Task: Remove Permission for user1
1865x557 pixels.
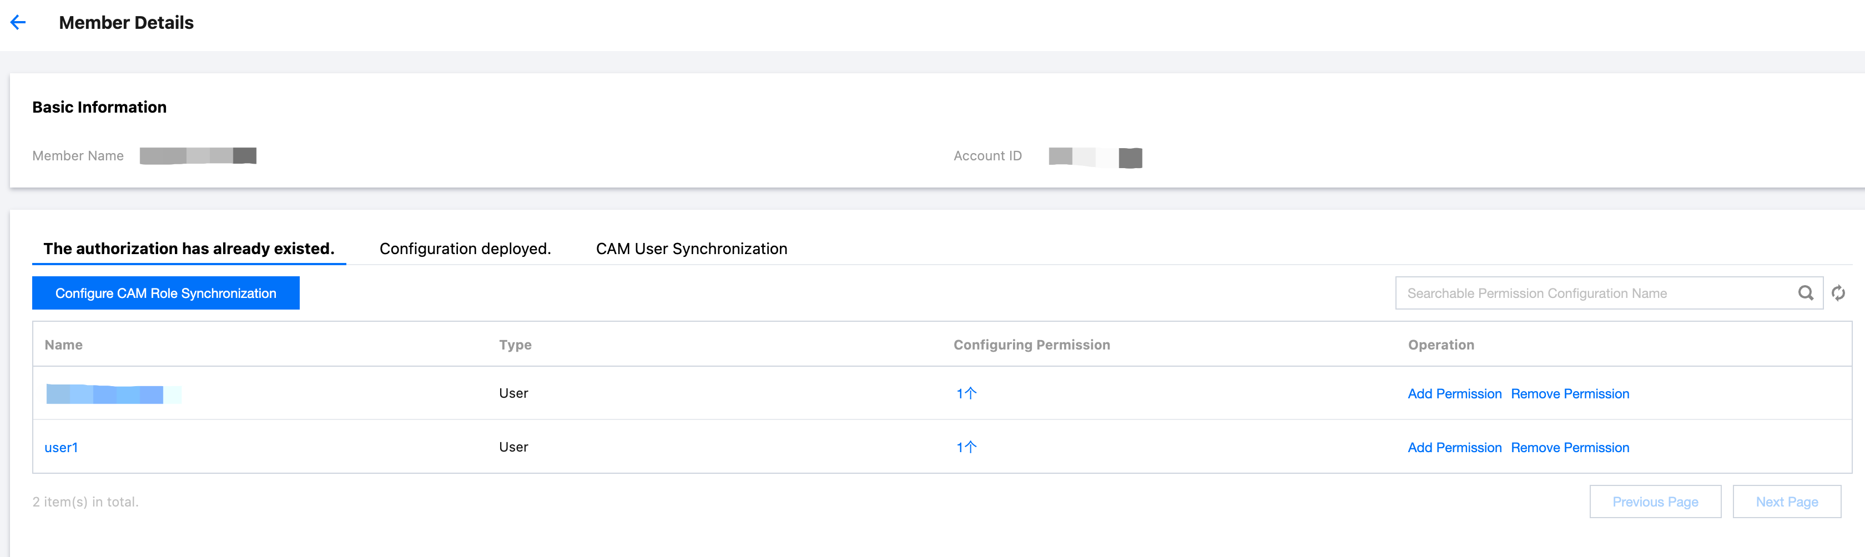Action: point(1570,448)
